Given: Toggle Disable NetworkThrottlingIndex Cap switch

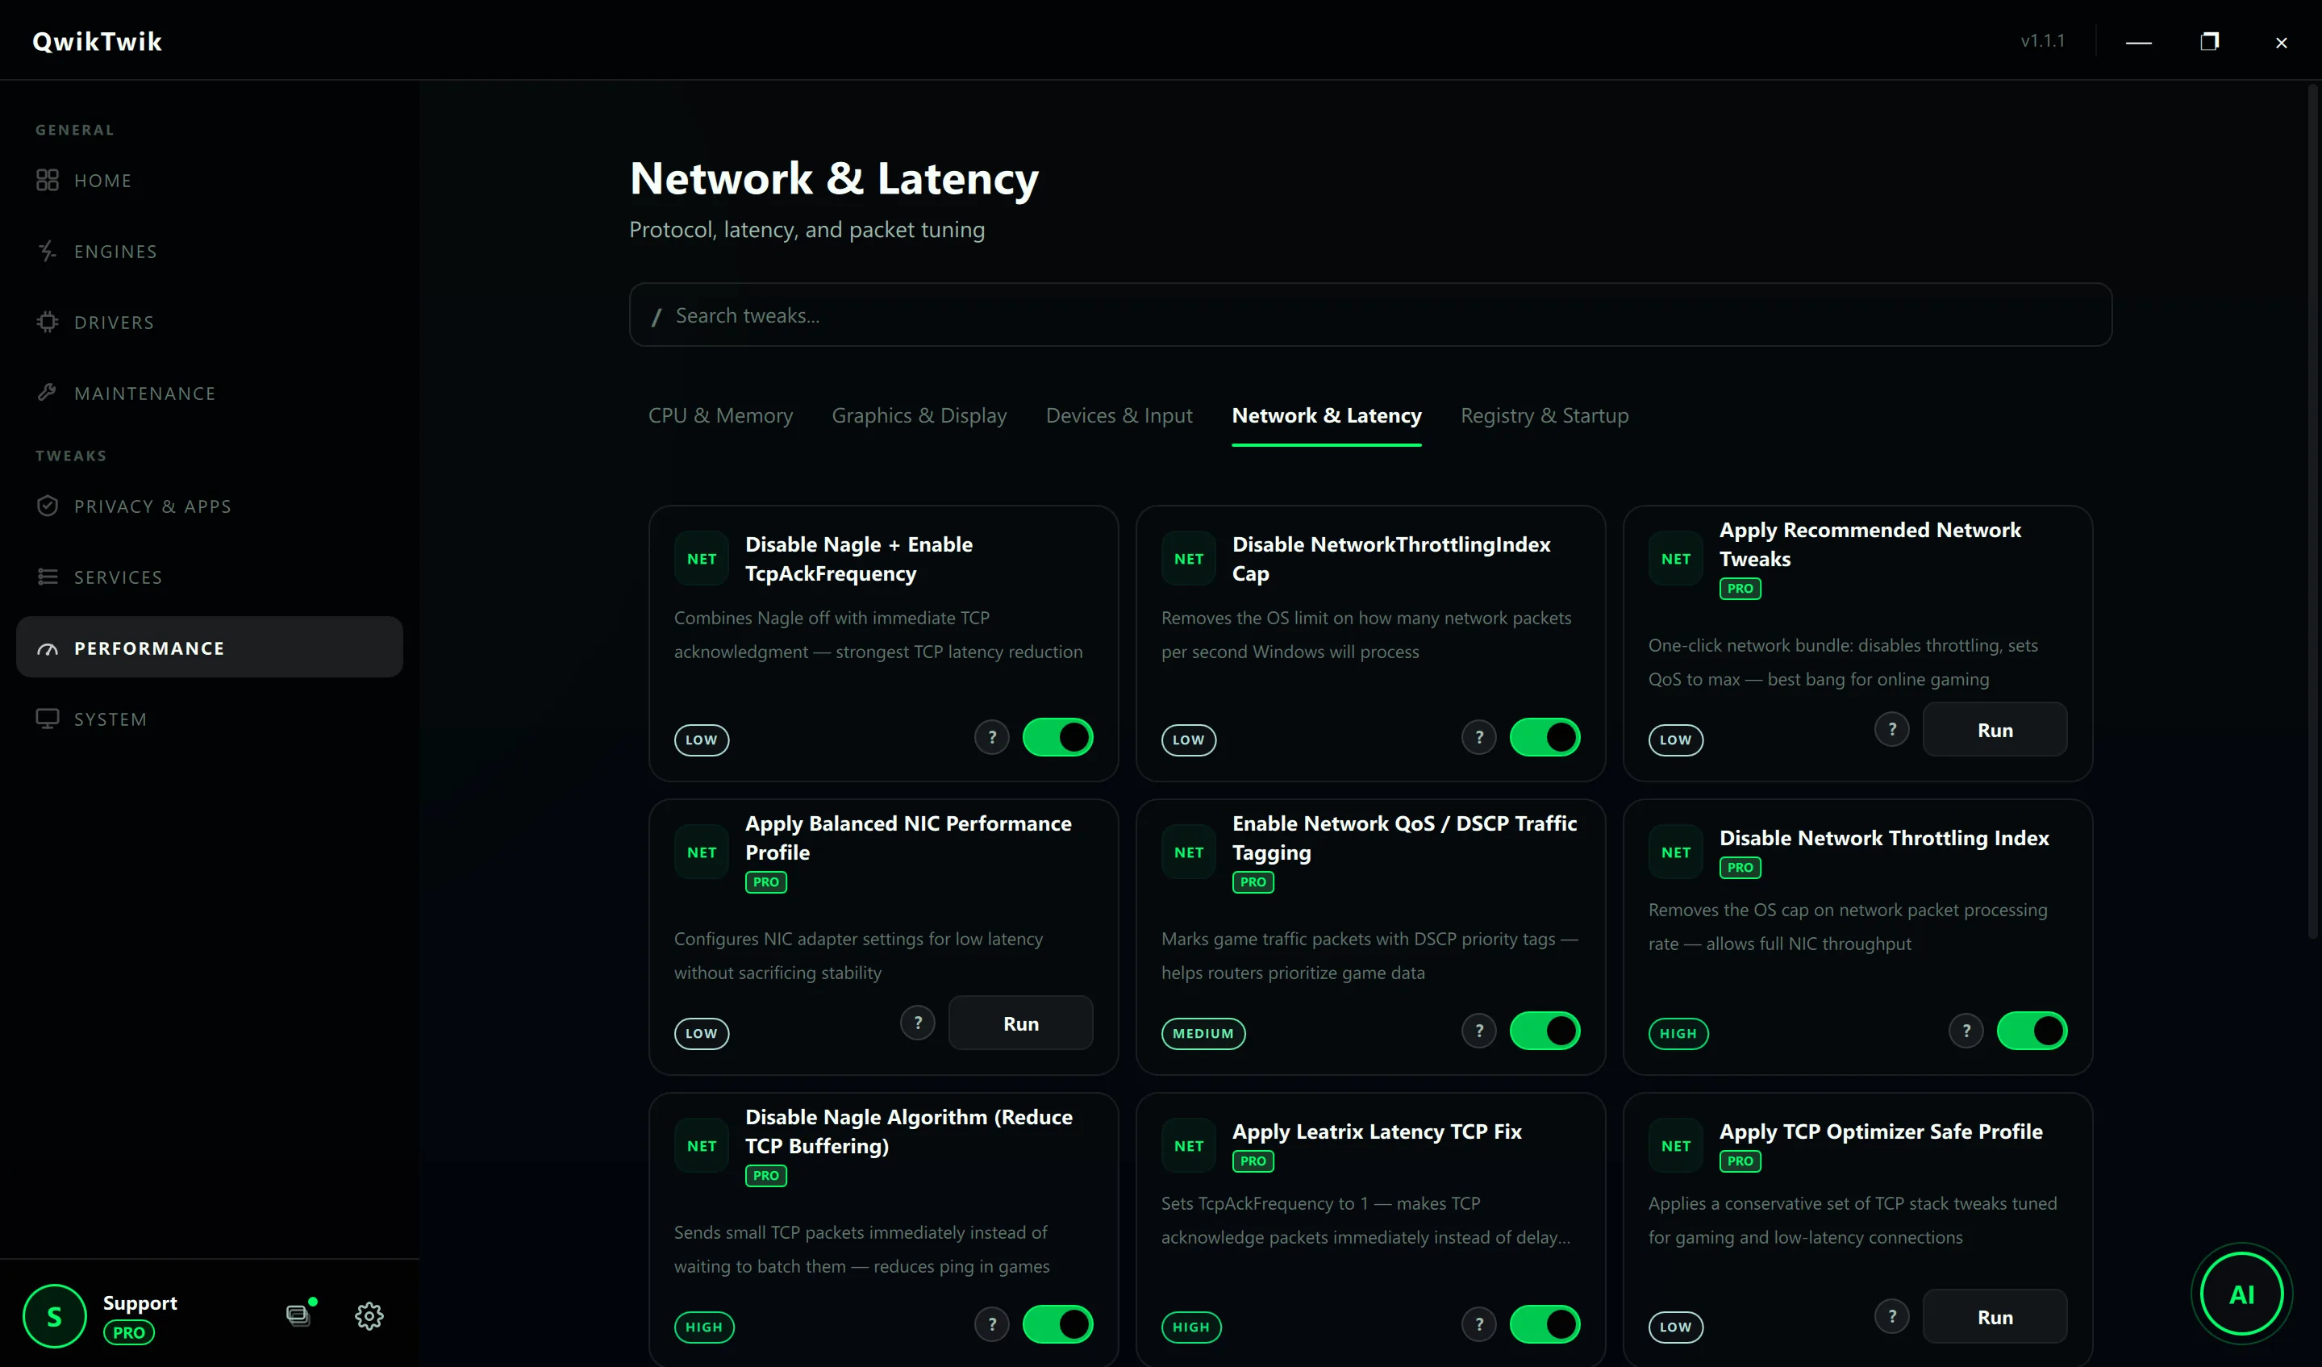Looking at the screenshot, I should point(1545,737).
